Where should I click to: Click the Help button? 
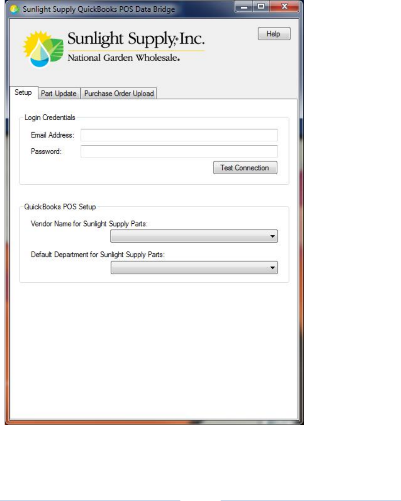(x=274, y=34)
